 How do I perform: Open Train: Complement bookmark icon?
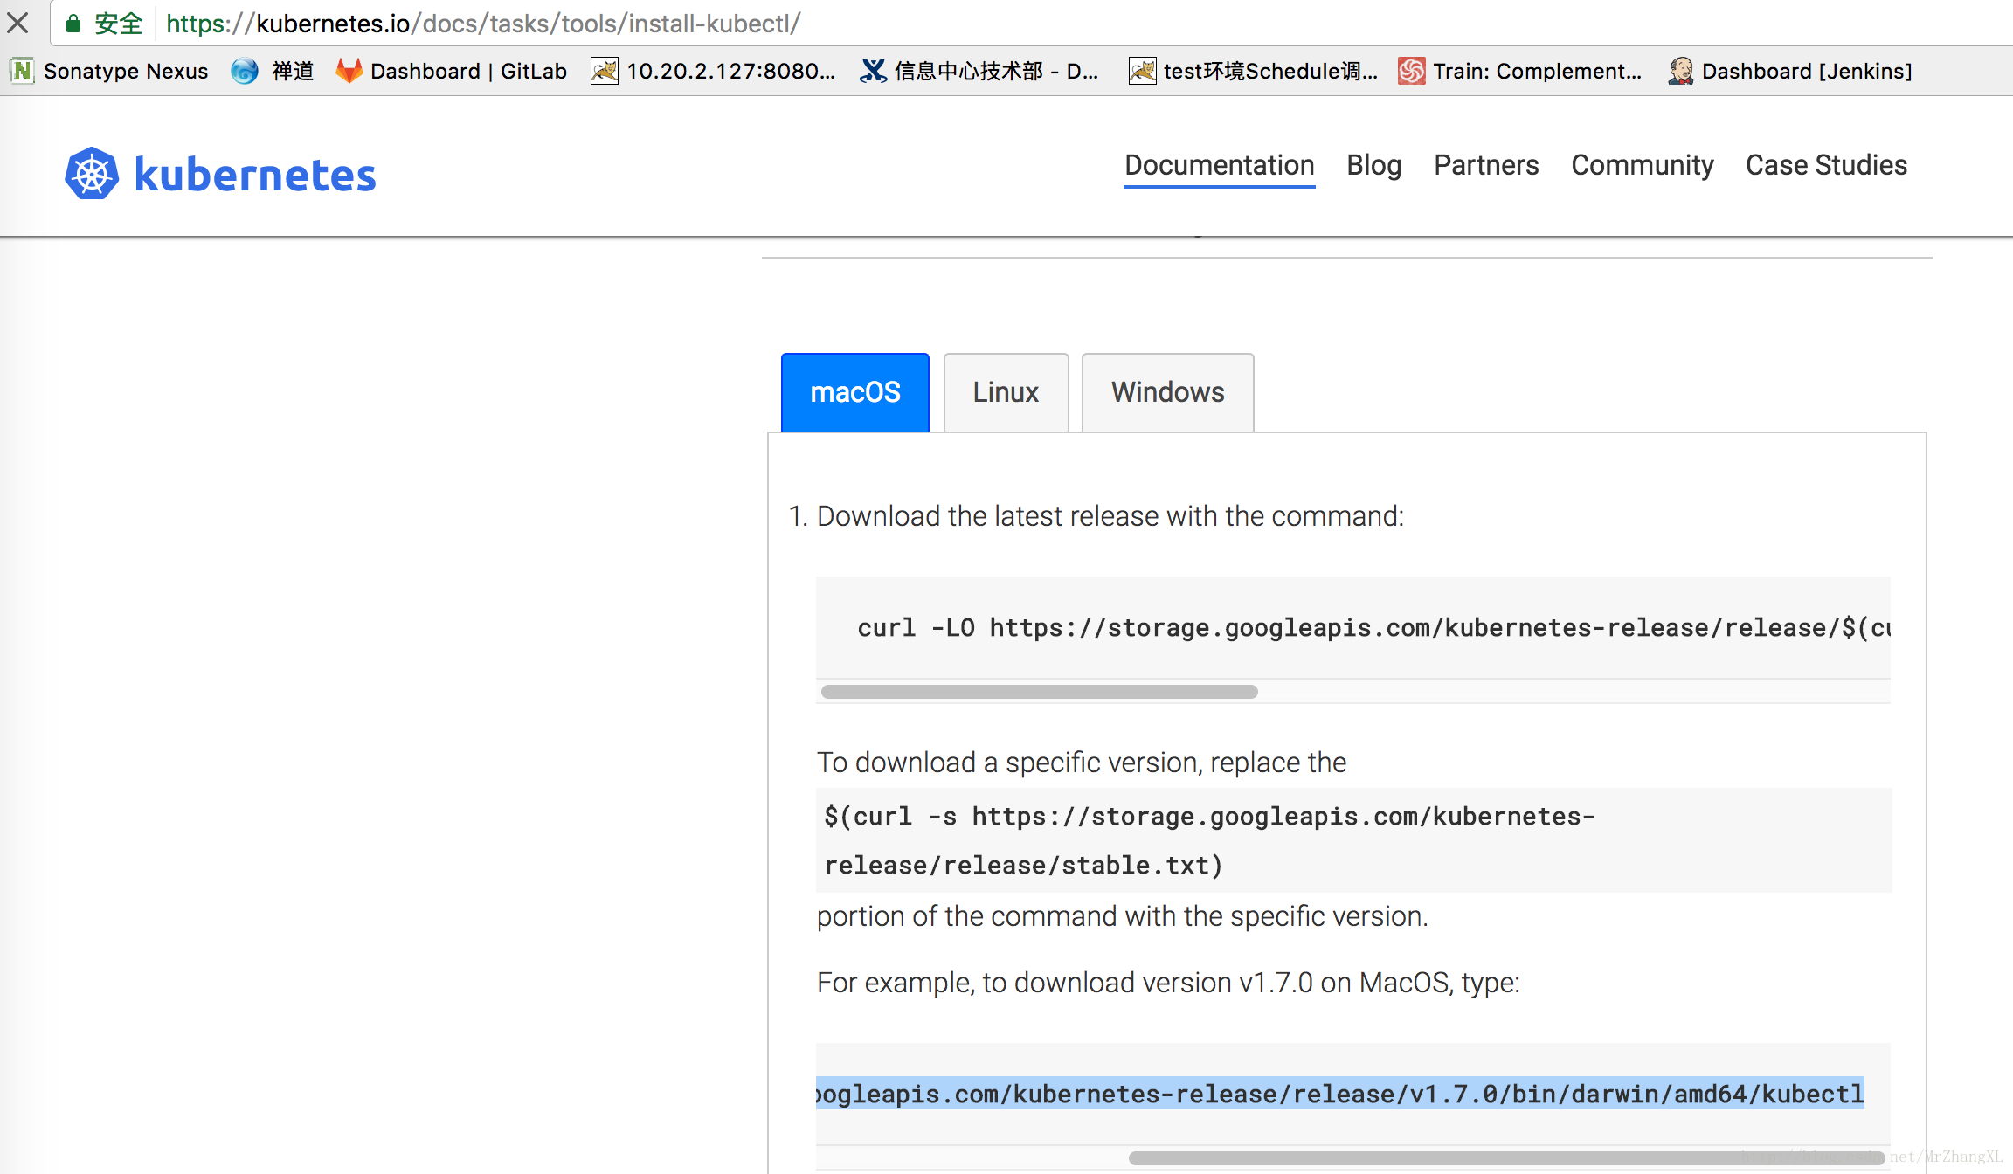coord(1411,71)
